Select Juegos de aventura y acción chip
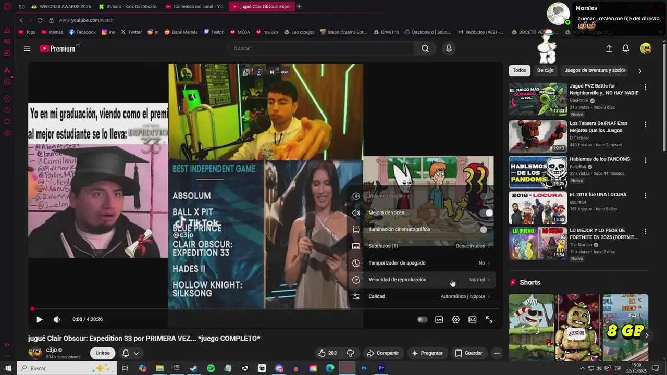This screenshot has height=375, width=667. (x=596, y=70)
